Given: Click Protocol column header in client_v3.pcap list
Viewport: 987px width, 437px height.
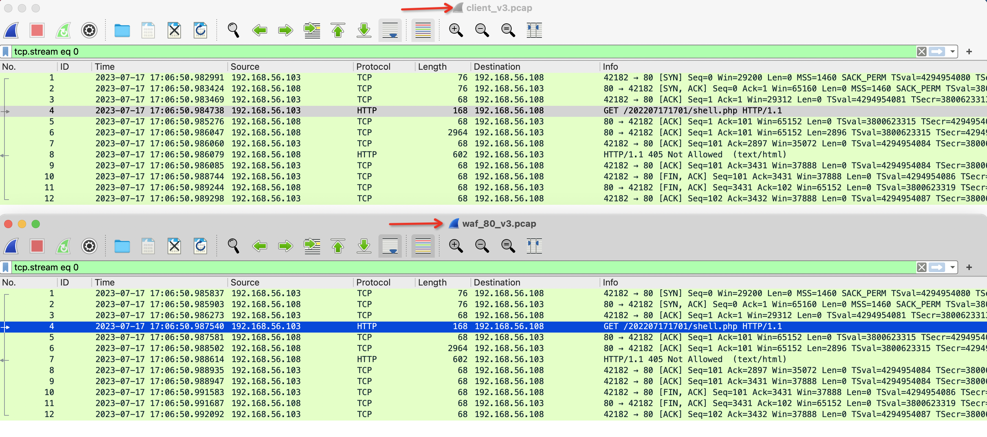Looking at the screenshot, I should (x=373, y=67).
